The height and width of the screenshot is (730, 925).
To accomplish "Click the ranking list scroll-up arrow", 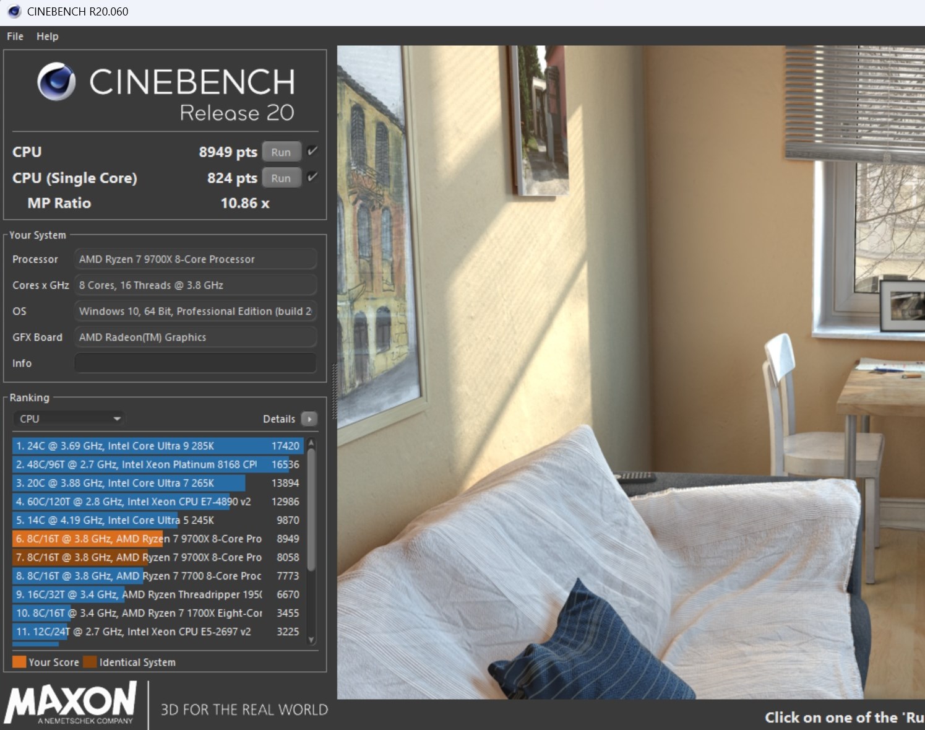I will 311,443.
